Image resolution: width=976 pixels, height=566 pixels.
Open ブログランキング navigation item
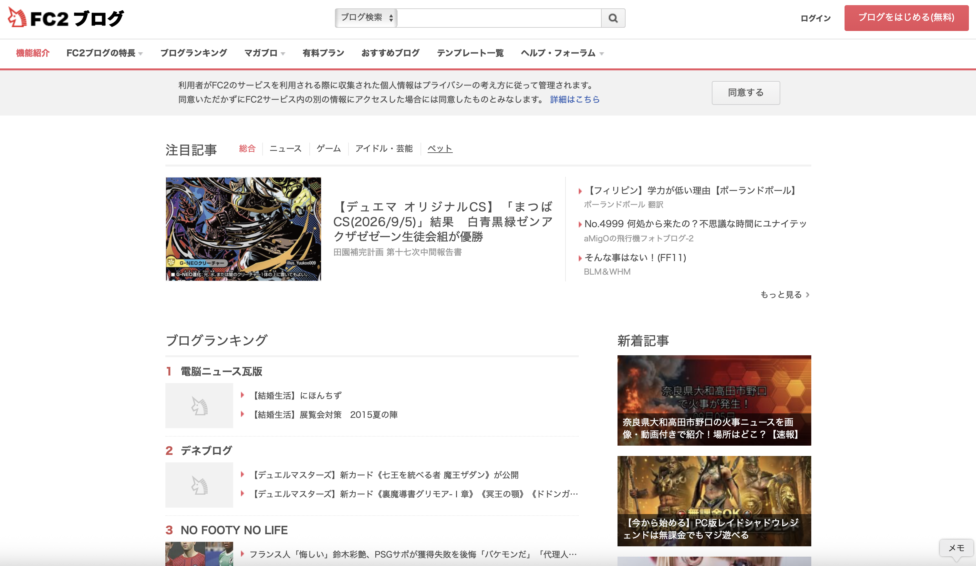194,53
